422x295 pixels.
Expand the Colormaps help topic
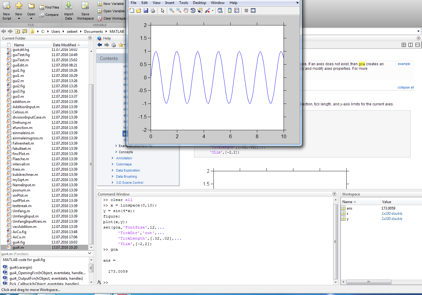pos(112,164)
